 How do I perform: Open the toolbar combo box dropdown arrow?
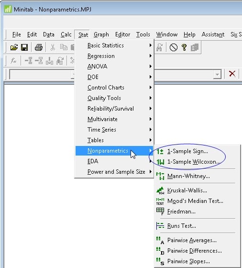(x=217, y=74)
